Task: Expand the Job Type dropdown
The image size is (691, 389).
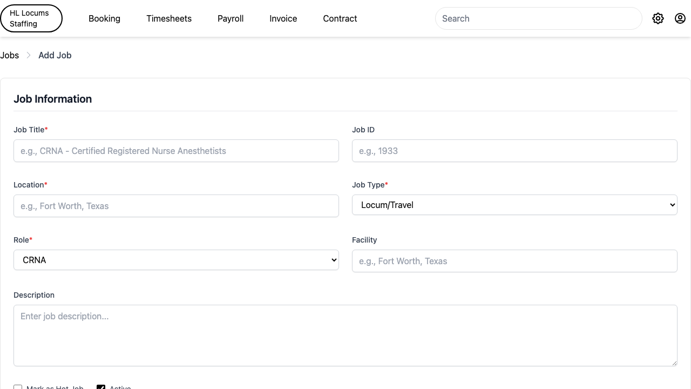Action: click(x=514, y=205)
